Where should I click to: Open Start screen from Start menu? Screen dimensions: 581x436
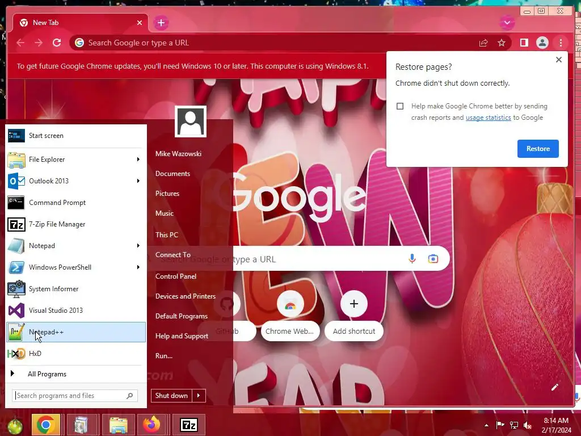(75, 136)
